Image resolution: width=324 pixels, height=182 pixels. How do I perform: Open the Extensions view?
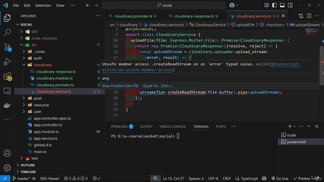[x=8, y=76]
